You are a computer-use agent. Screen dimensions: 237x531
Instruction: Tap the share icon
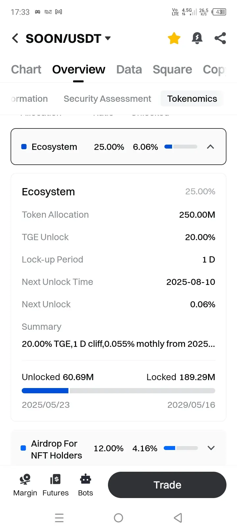pyautogui.click(x=220, y=38)
